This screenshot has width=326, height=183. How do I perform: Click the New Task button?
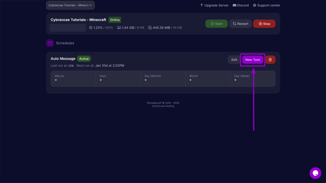tap(252, 60)
